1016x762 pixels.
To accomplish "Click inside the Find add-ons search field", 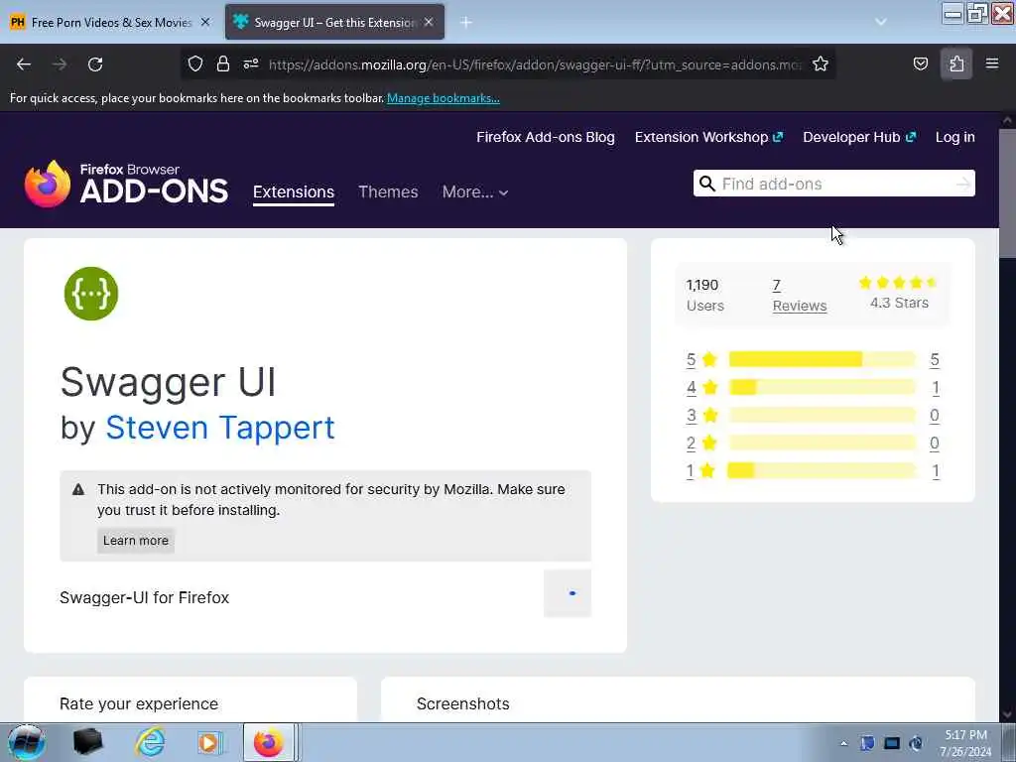I will pos(834,184).
